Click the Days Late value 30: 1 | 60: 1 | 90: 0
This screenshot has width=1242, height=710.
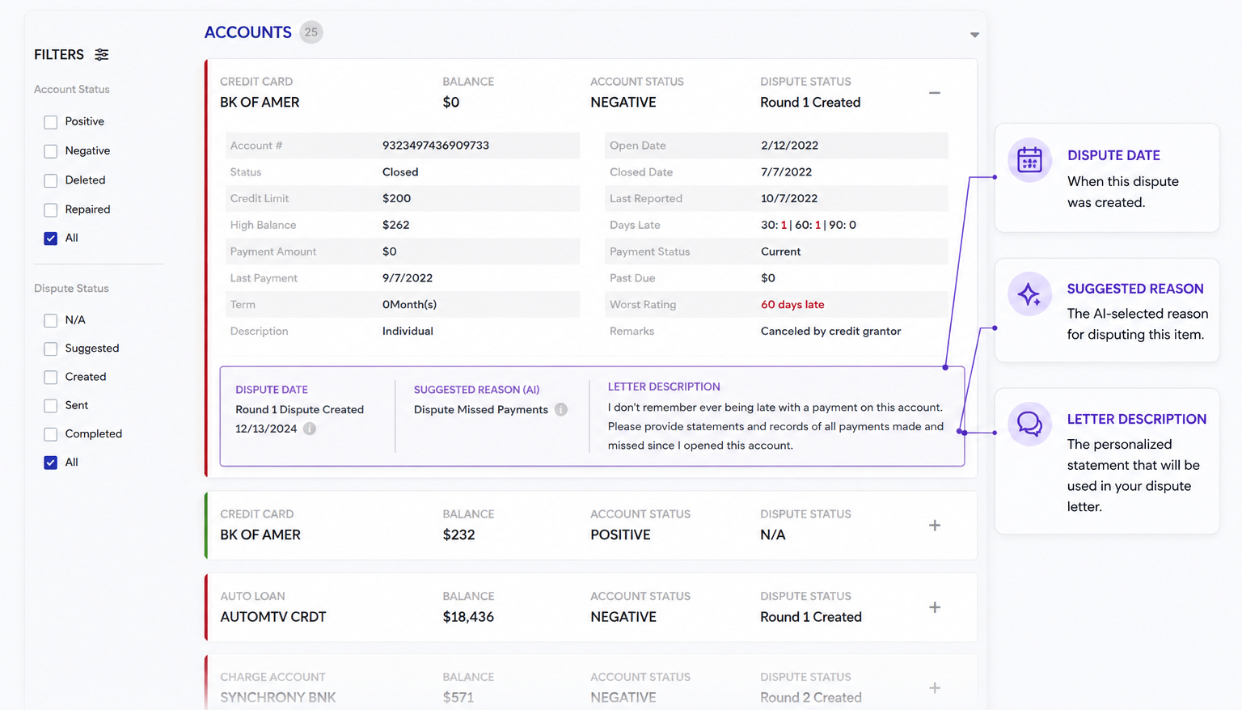pos(809,225)
